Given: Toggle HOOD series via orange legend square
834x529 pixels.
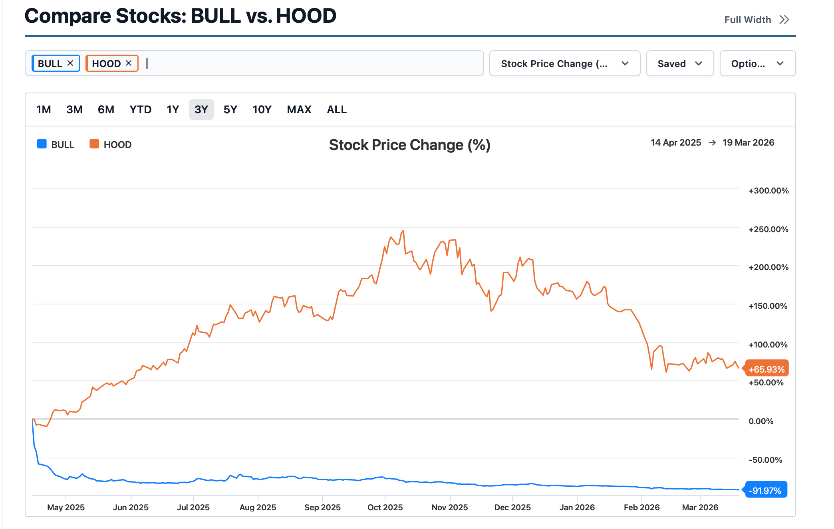Looking at the screenshot, I should click(x=94, y=144).
